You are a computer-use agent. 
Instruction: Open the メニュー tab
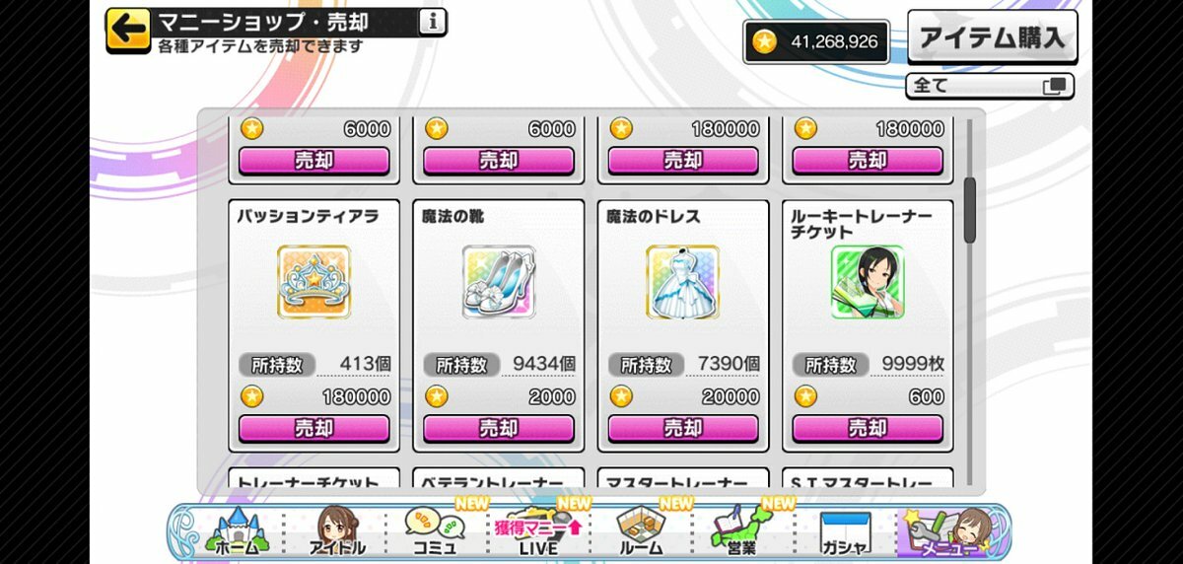click(x=948, y=532)
